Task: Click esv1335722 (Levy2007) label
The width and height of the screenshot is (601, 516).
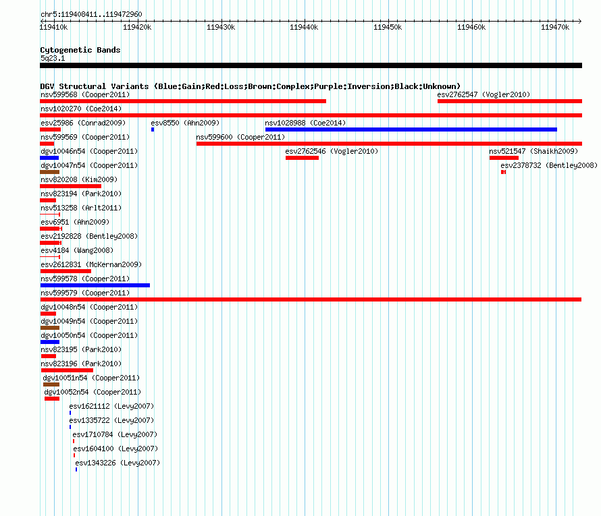Action: pos(111,420)
